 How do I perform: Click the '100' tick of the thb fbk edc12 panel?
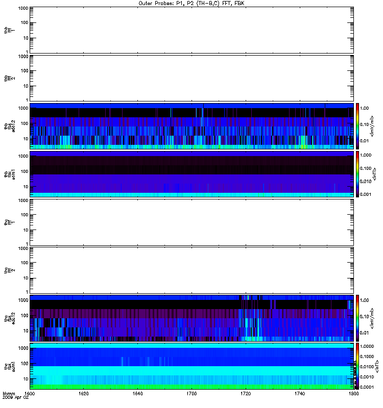(25, 123)
